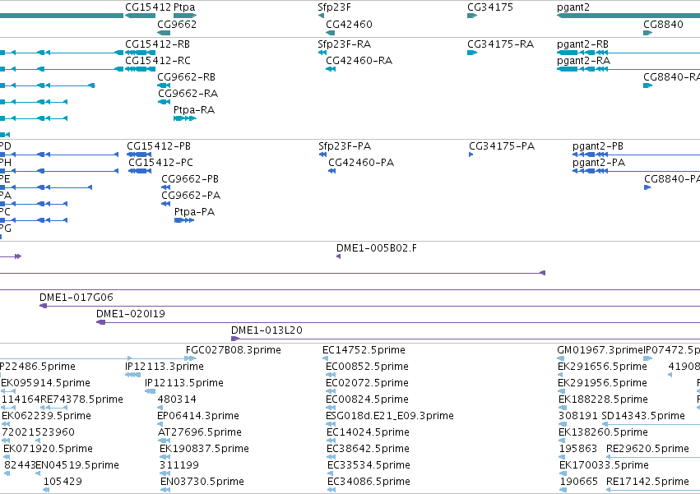Select the Ptpa-RA transcript
This screenshot has height=494, width=700.
[x=194, y=110]
